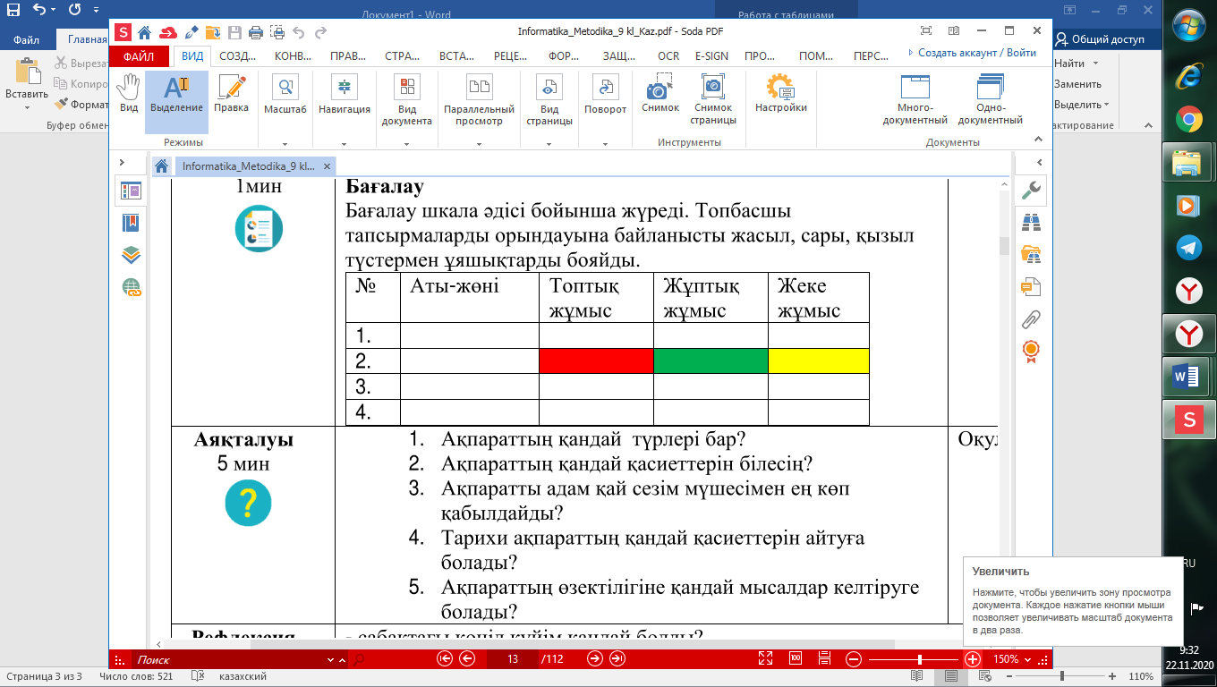Screen dimensions: 1217x687
Task: Click the zoom in plus button
Action: coord(973,659)
